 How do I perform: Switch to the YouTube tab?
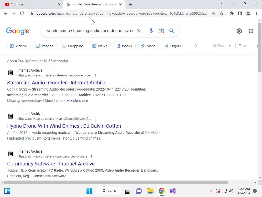point(32,4)
